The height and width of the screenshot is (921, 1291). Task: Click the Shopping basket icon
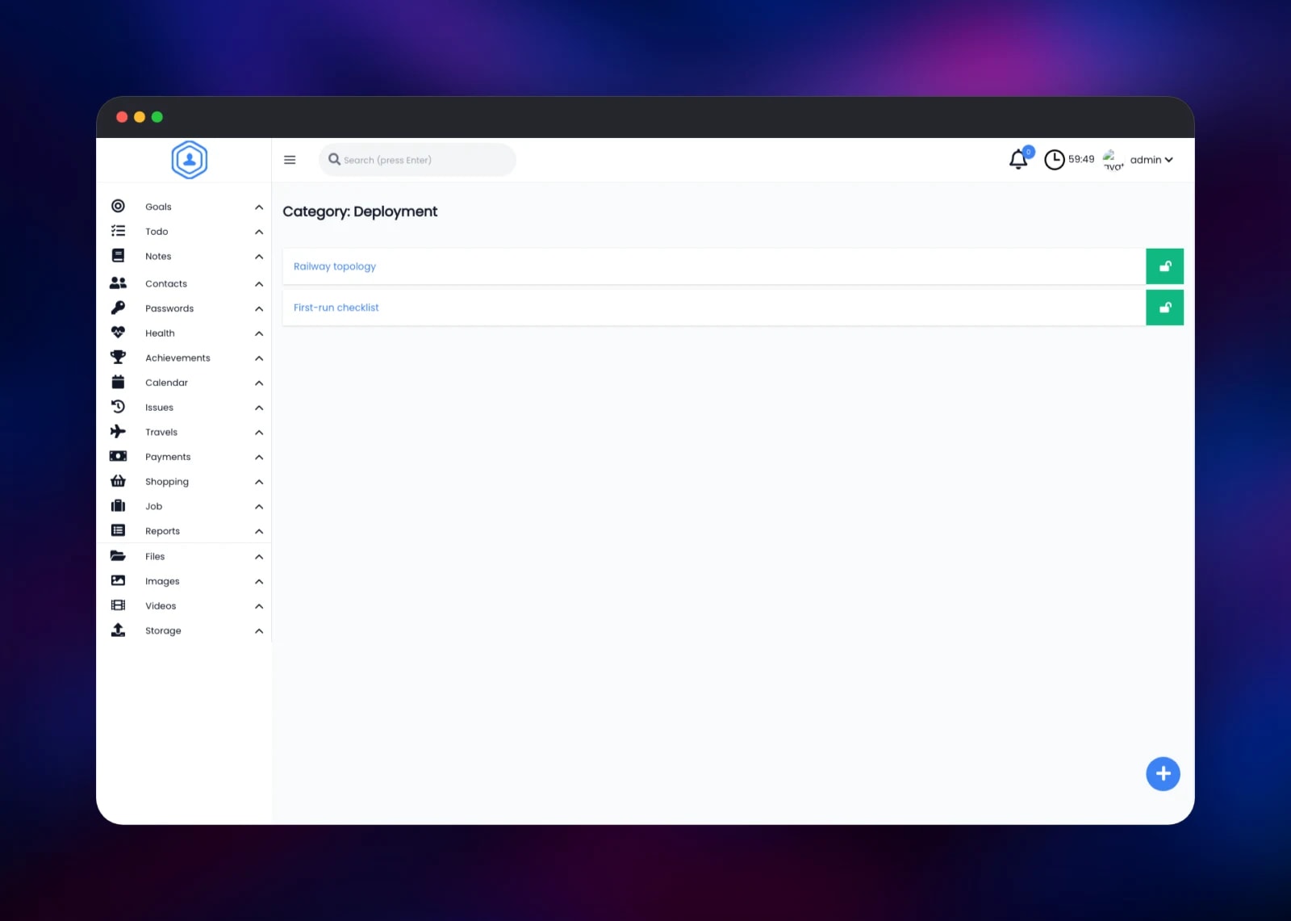point(118,481)
